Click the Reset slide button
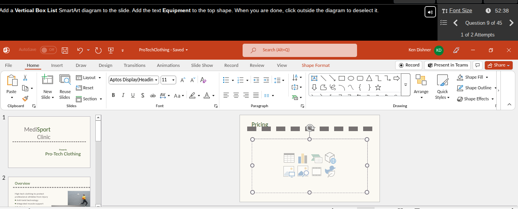The image size is (518, 209). pyautogui.click(x=85, y=88)
